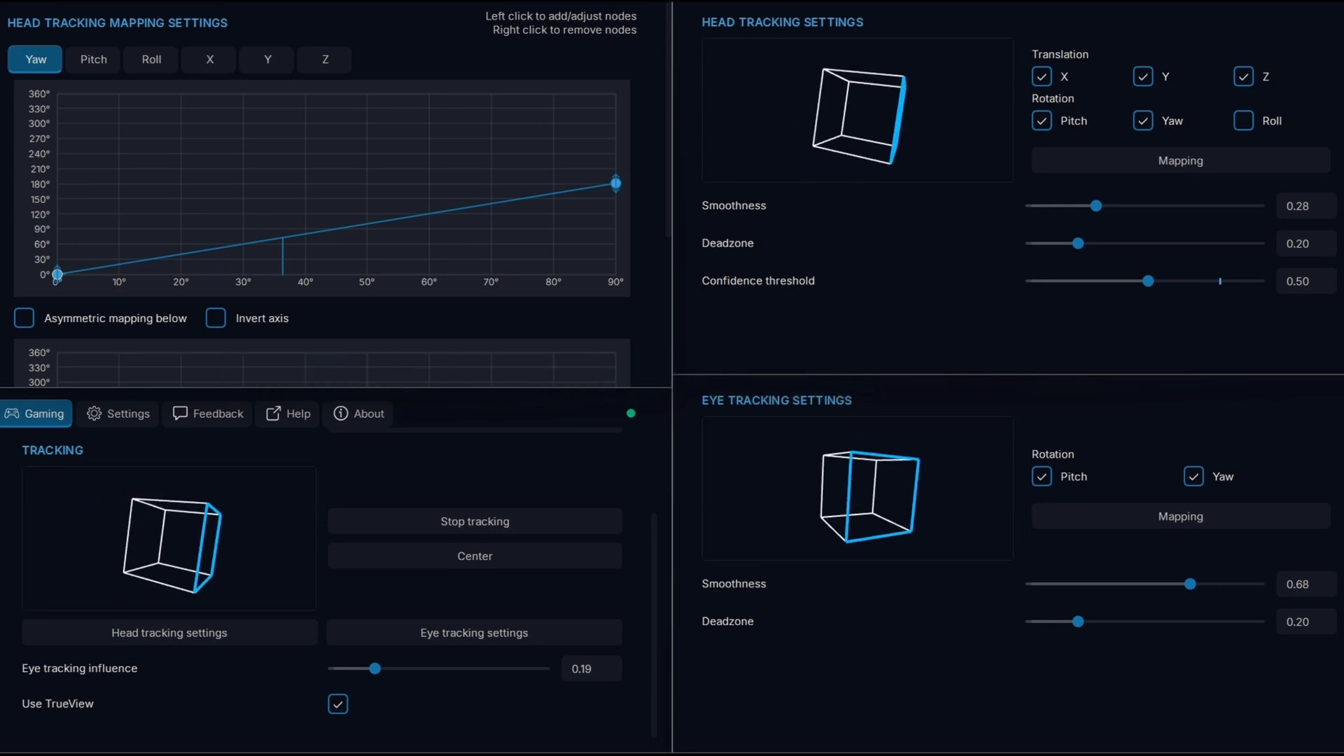Viewport: 1344px width, 756px height.
Task: Open Settings via the gear icon
Action: (x=94, y=414)
